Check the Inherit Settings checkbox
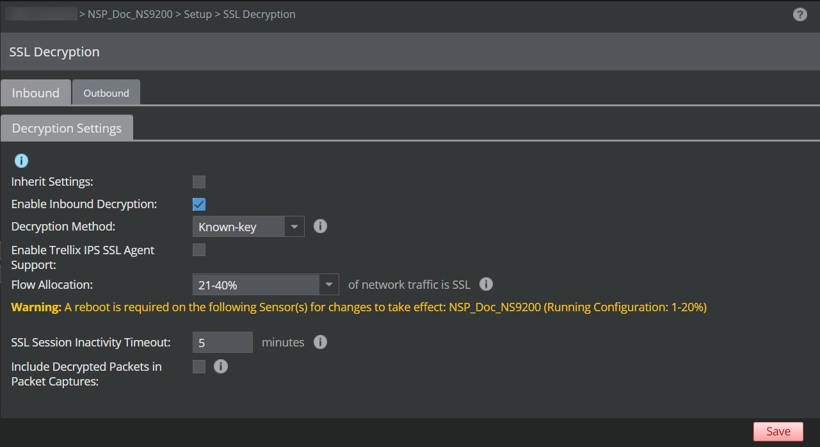 tap(199, 182)
